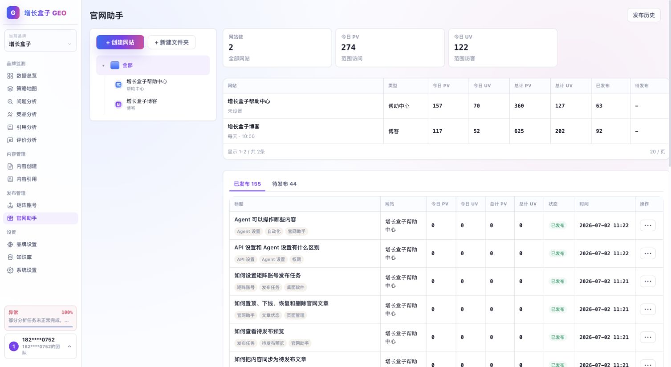Open the 评价分析 comment icon

[10, 140]
